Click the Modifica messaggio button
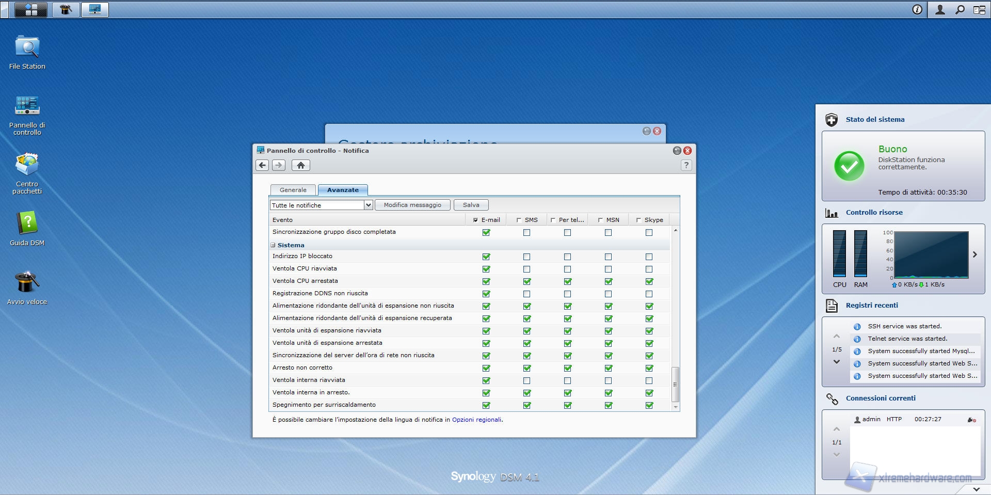The width and height of the screenshot is (991, 495). [412, 205]
